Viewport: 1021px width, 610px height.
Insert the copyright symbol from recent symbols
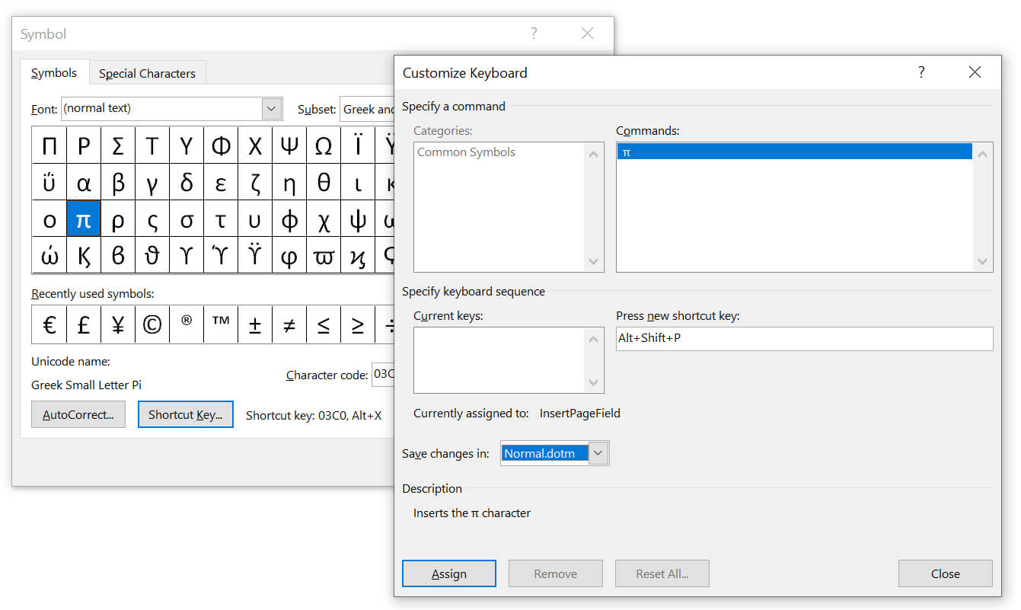tap(152, 325)
